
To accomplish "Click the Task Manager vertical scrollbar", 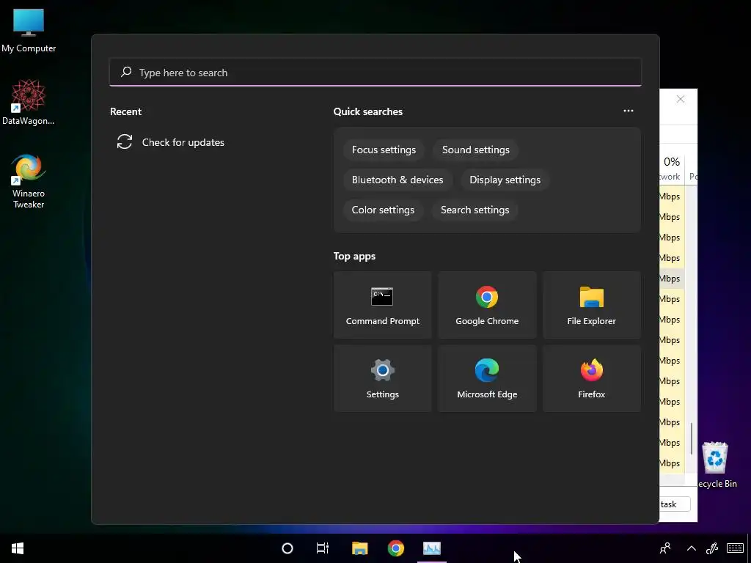I will [691, 438].
